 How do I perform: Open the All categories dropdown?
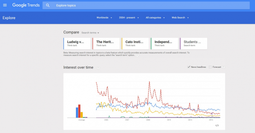pos(155,18)
